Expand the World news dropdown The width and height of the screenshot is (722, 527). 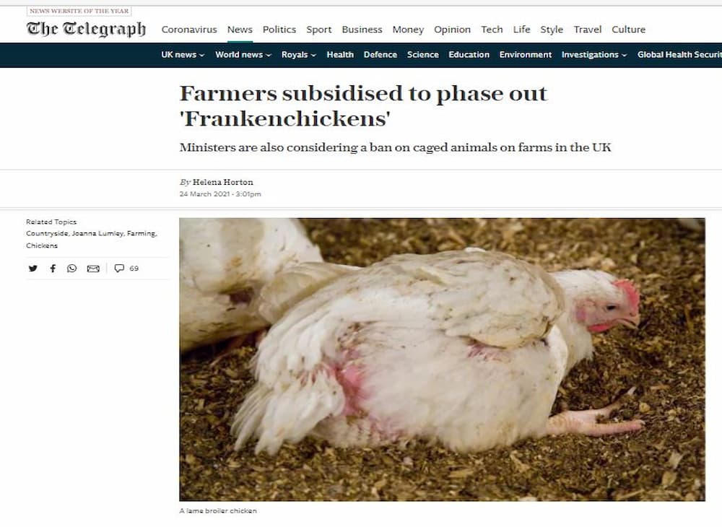pyautogui.click(x=243, y=55)
